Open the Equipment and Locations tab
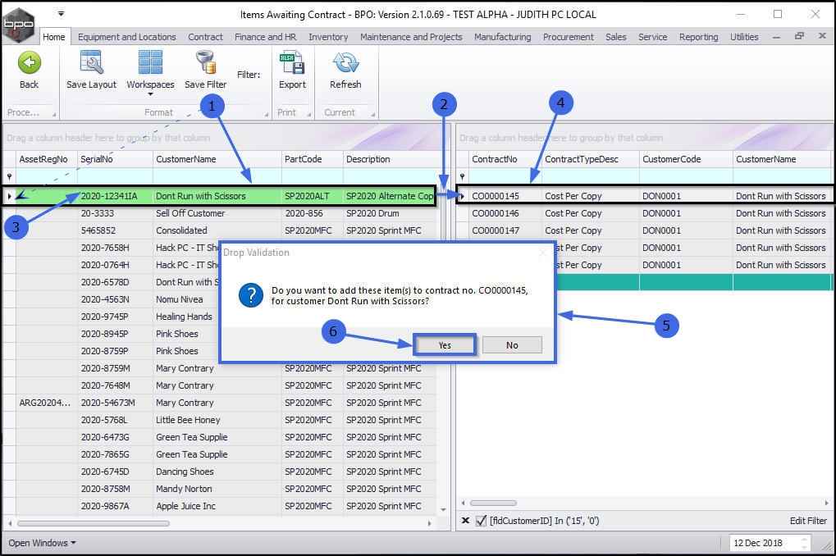836x556 pixels. pyautogui.click(x=127, y=37)
